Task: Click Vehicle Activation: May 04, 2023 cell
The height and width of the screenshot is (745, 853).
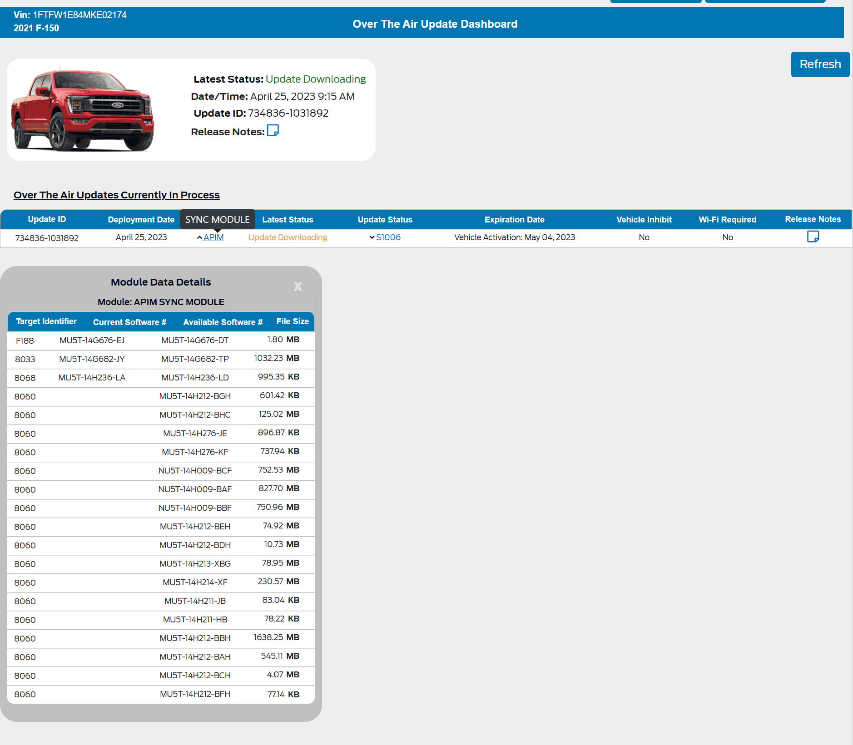Action: click(x=515, y=237)
